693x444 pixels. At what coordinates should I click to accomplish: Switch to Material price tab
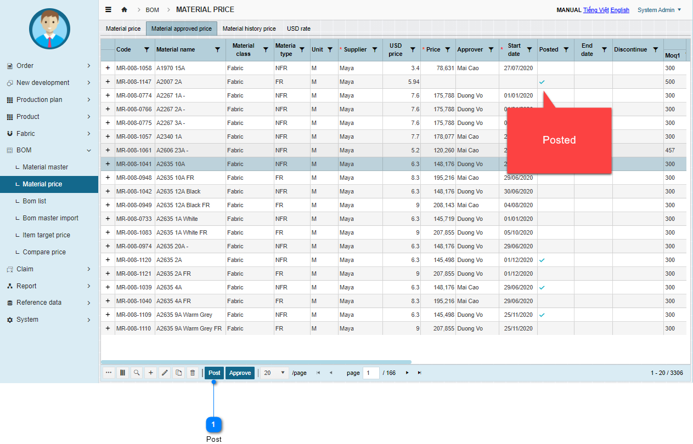coord(123,29)
